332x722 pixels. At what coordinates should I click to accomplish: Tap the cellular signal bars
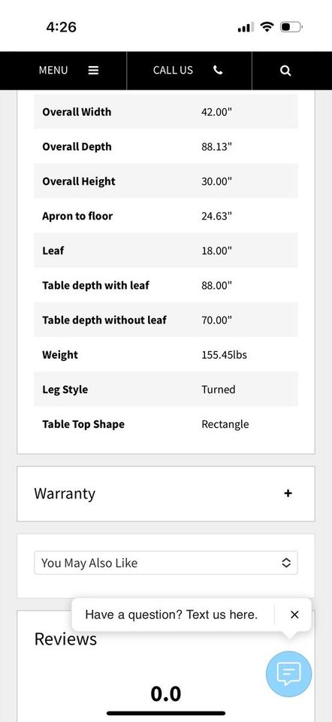click(x=246, y=28)
